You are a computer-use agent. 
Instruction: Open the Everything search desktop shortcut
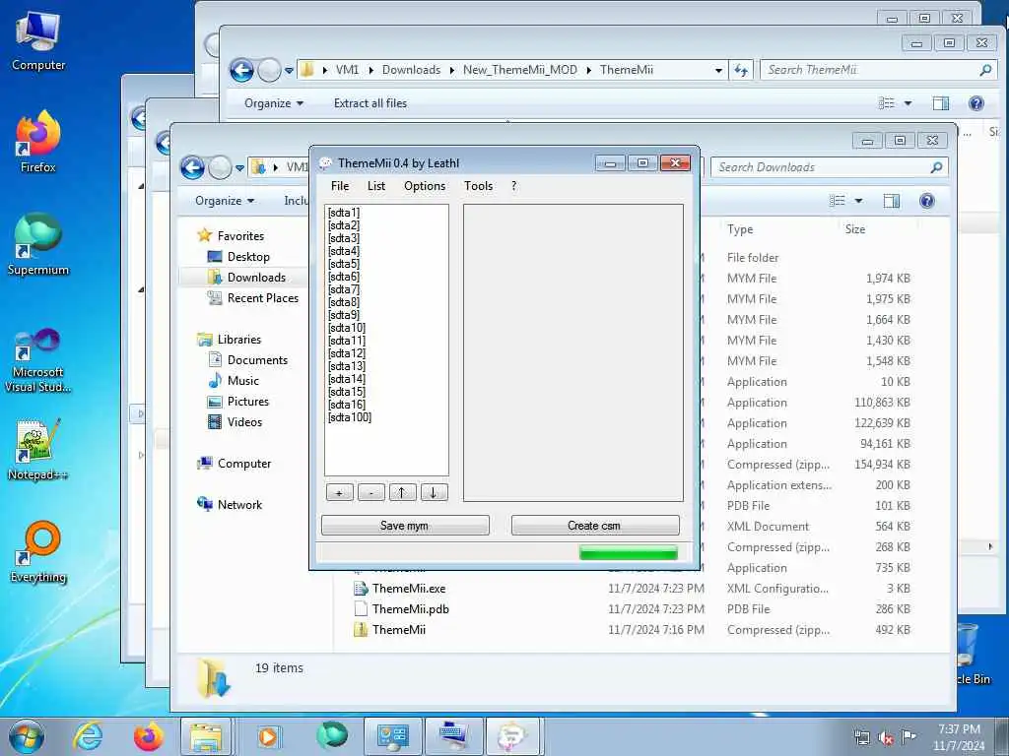pyautogui.click(x=38, y=552)
